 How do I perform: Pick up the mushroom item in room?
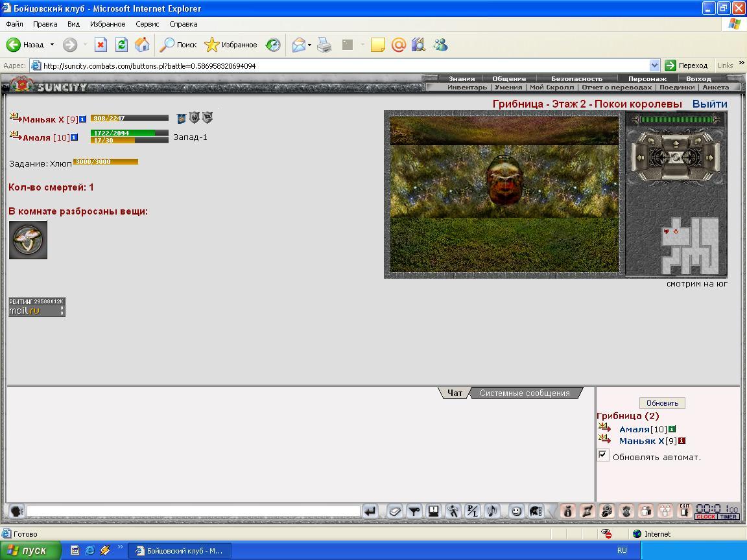coord(28,240)
